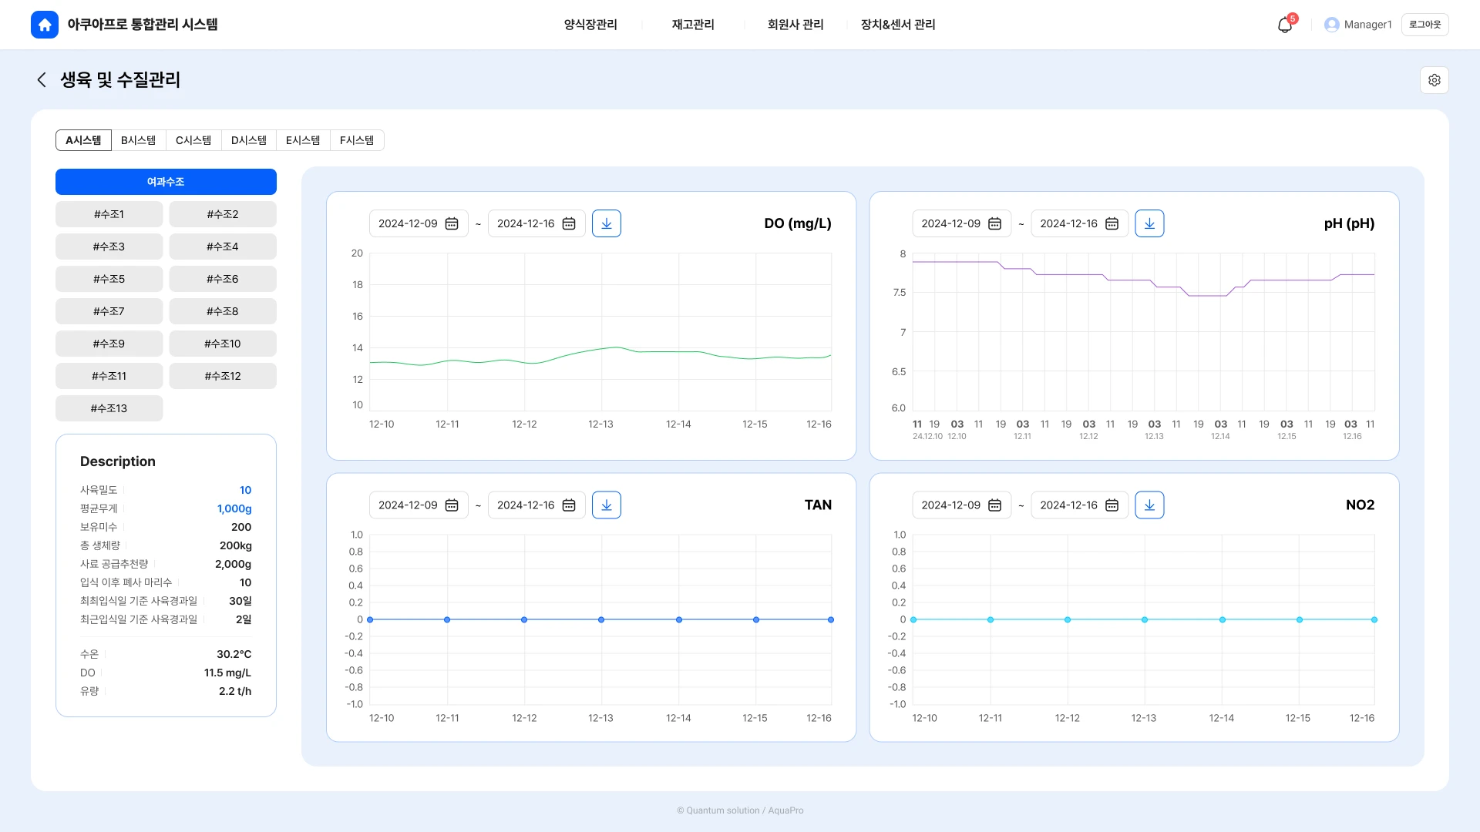1480x832 pixels.
Task: Open calendar icon of TAN start date
Action: point(452,505)
